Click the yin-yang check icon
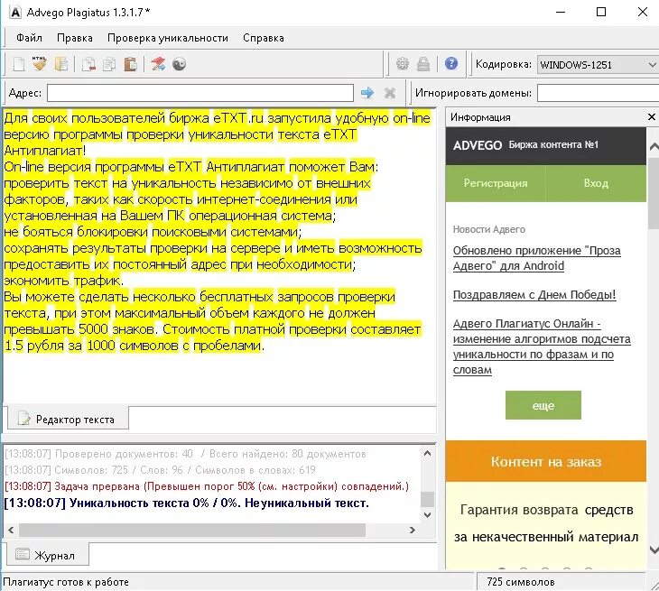The width and height of the screenshot is (659, 591). (179, 64)
